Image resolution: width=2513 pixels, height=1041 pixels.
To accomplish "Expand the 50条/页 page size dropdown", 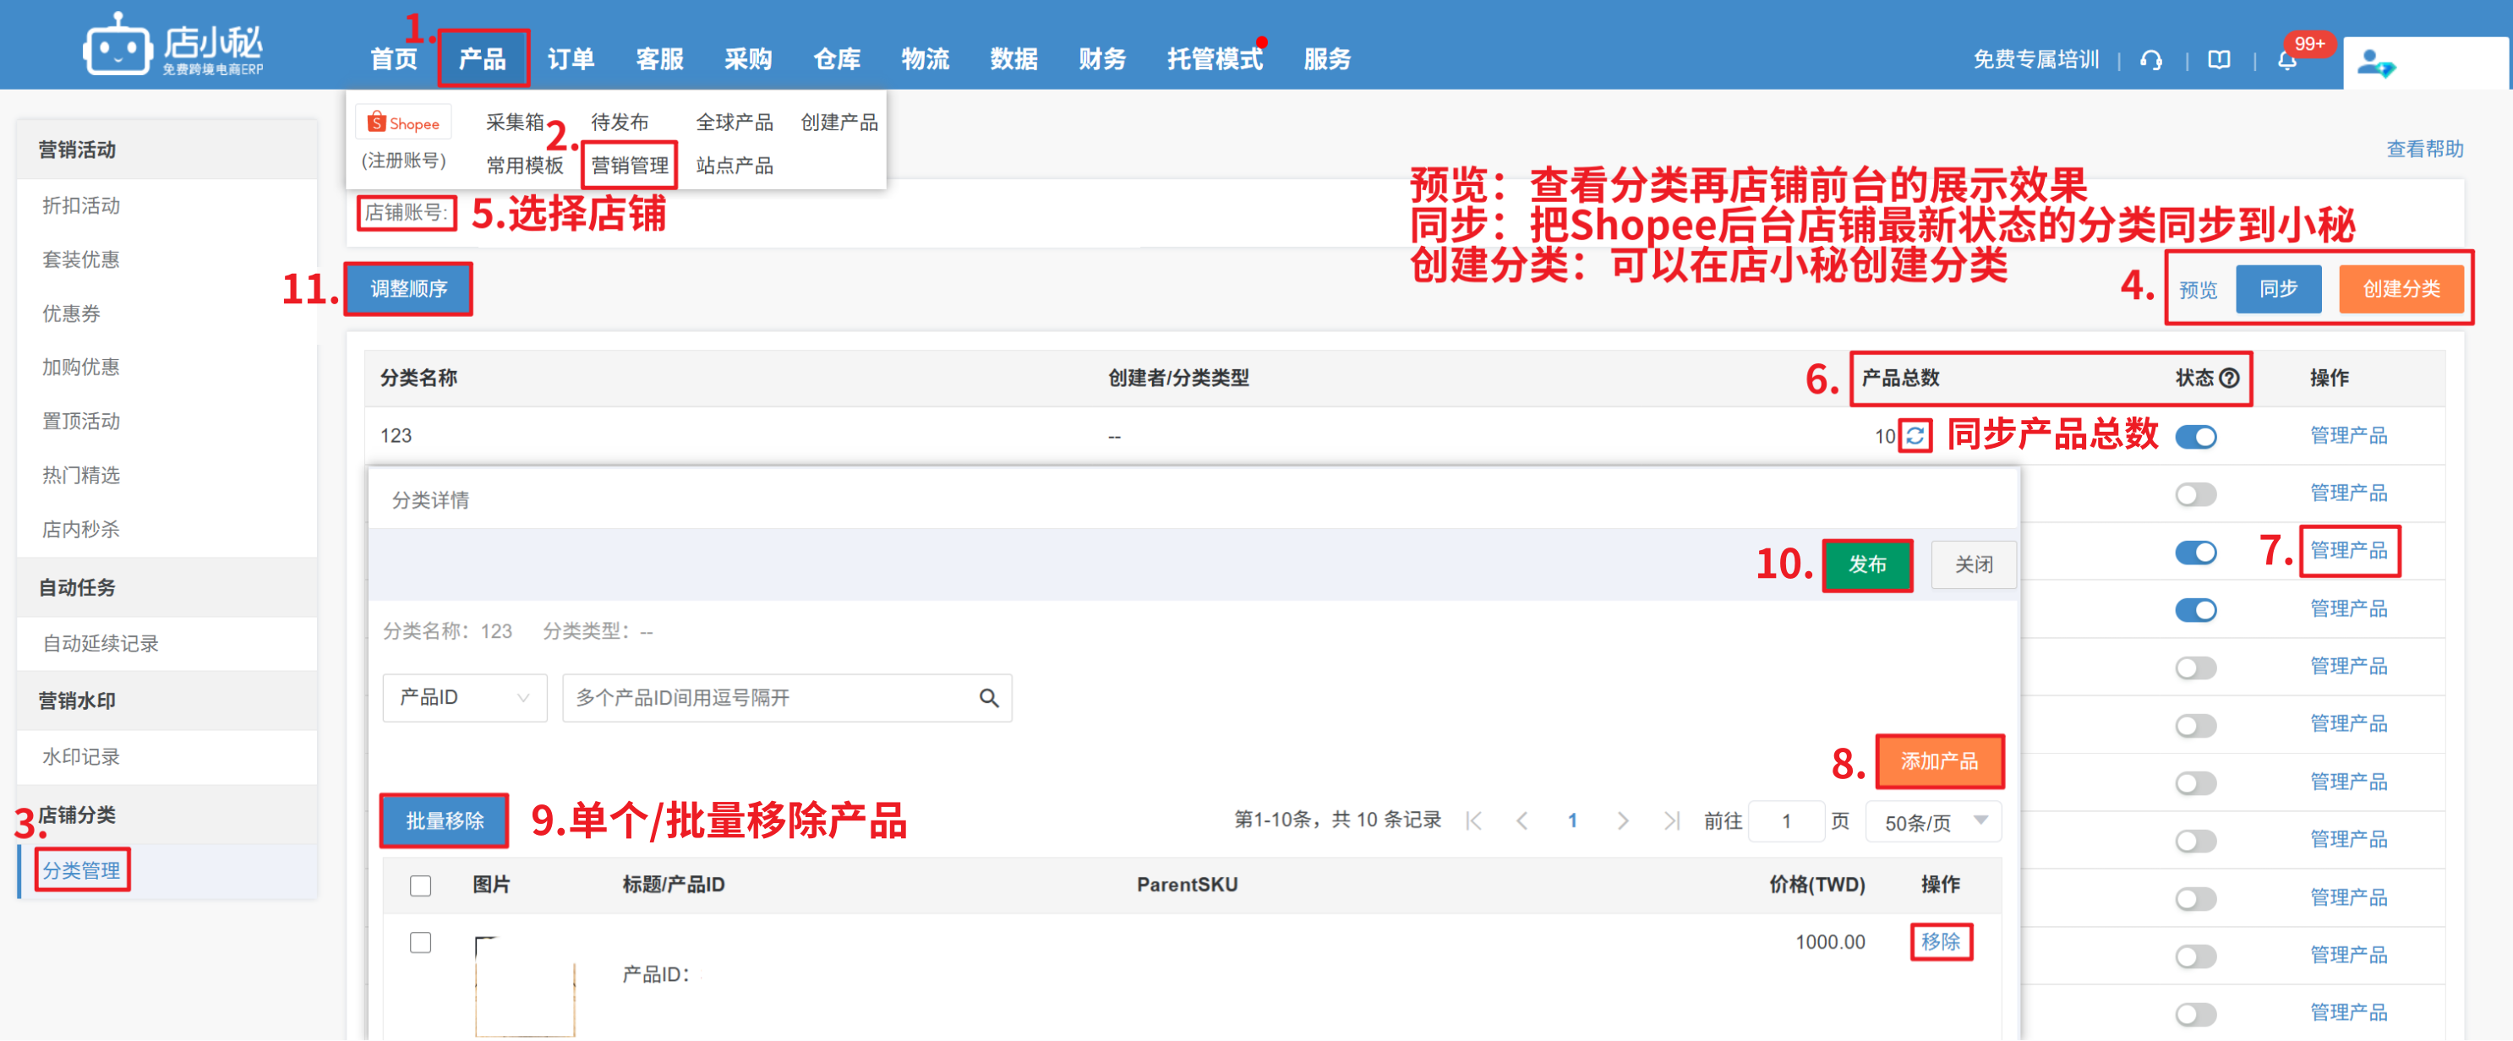I will [x=1933, y=821].
